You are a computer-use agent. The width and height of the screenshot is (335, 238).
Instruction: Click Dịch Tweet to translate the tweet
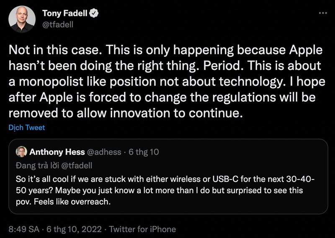27,128
